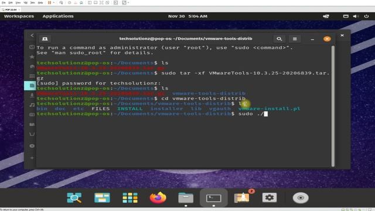This screenshot has height=211, width=375.
Task: Click vmware-install.pl in the terminal listing
Action: [269, 108]
